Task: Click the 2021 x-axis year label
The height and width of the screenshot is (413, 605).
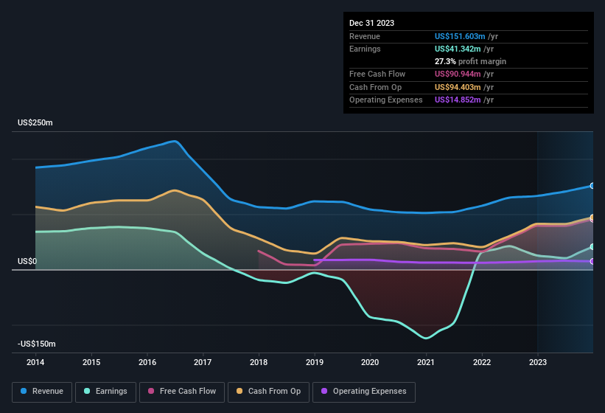Action: coord(425,362)
